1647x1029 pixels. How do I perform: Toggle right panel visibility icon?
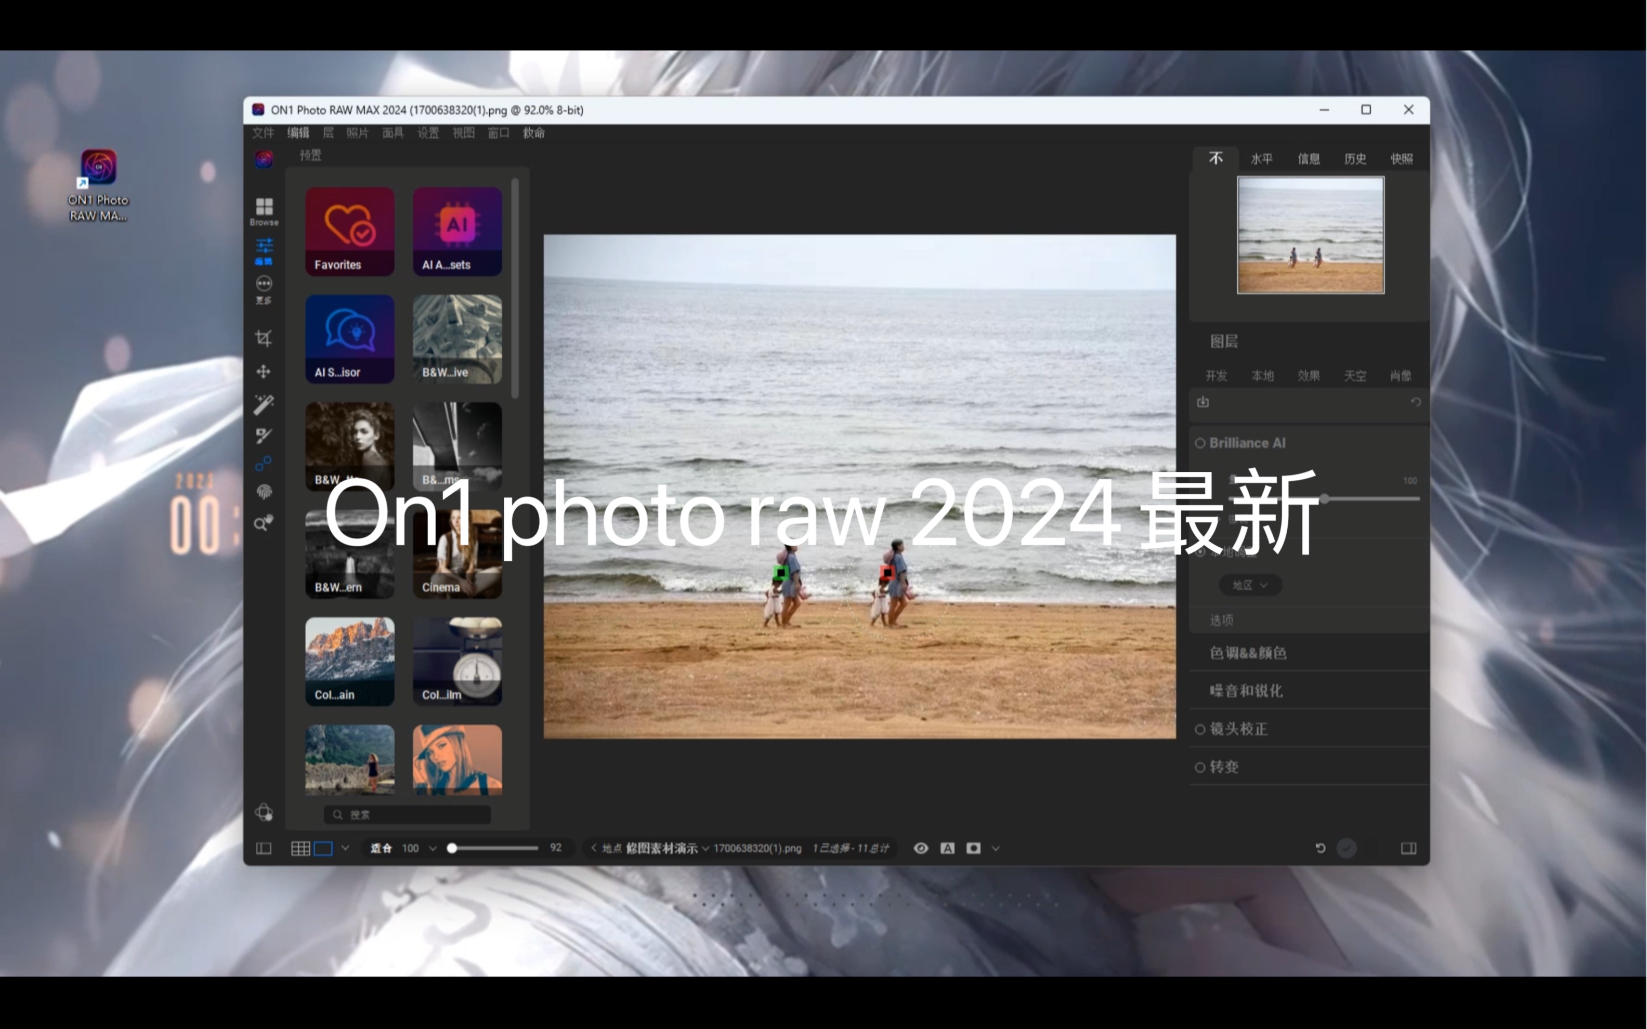point(1408,848)
